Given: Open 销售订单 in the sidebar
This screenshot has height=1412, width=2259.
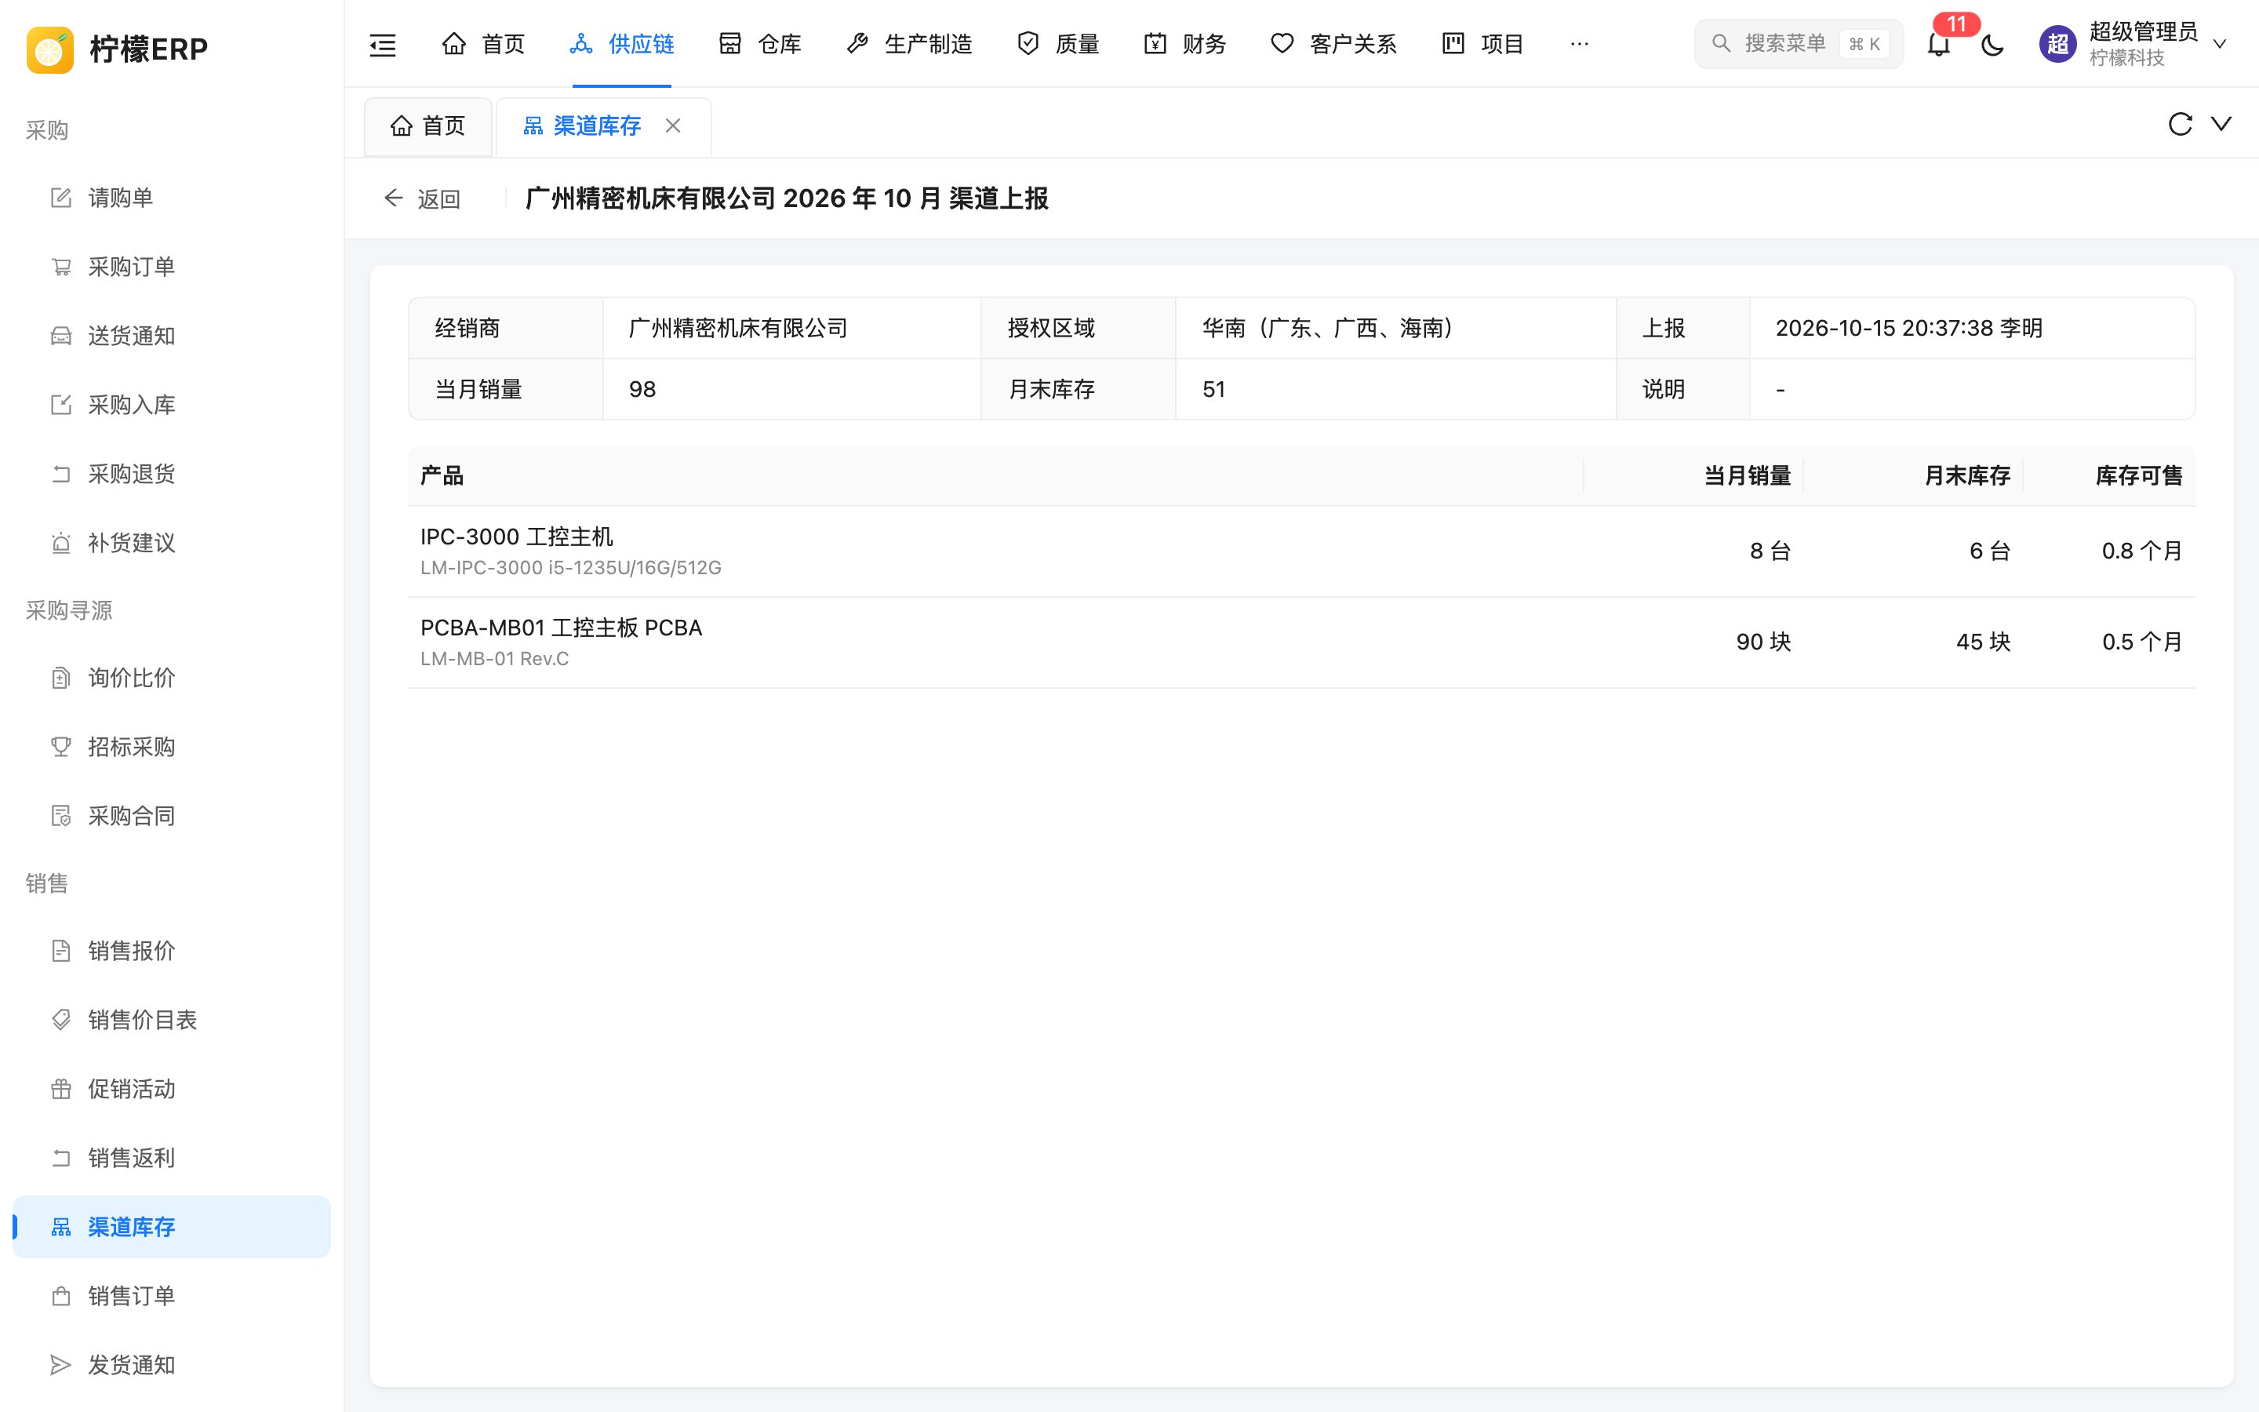Looking at the screenshot, I should (x=172, y=1296).
